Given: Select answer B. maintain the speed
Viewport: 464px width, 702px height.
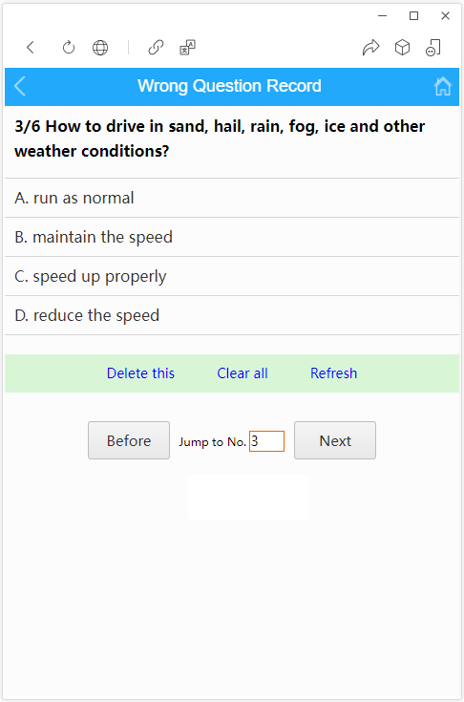Looking at the screenshot, I should [x=232, y=237].
